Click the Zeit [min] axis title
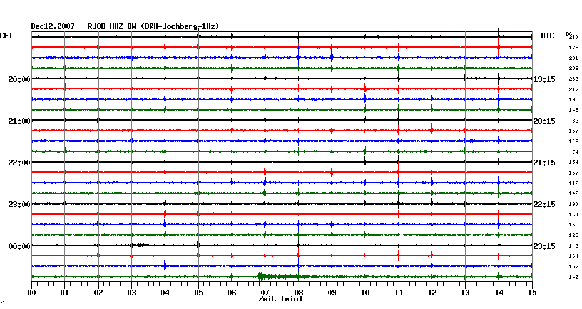582x309 pixels. coord(280,299)
